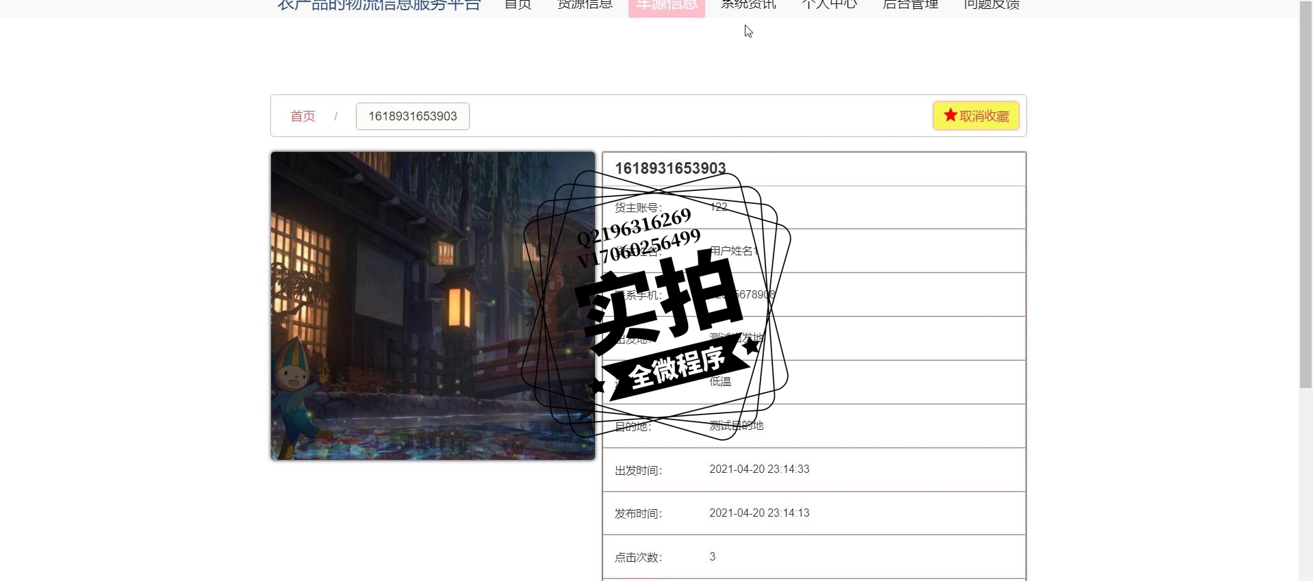Select the time 2021-04-20 23:14:33
The height and width of the screenshot is (581, 1313).
759,469
